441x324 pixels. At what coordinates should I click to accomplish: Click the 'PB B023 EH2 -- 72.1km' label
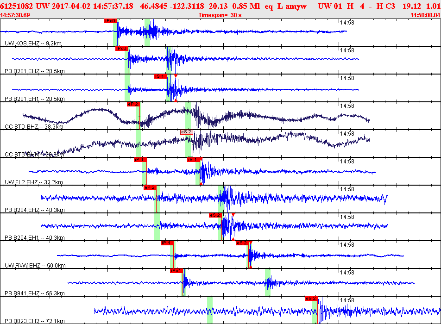(35, 321)
